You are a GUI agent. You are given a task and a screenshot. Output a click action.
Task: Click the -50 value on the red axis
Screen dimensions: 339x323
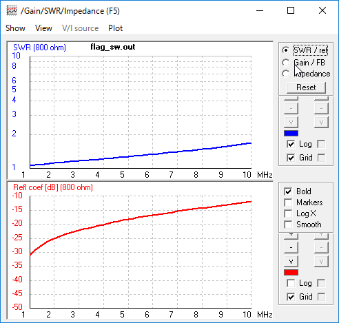click(x=17, y=306)
